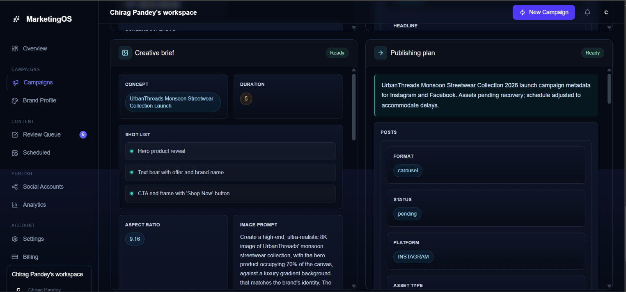Open the user avatar C in top bar
The width and height of the screenshot is (626, 292).
[606, 12]
